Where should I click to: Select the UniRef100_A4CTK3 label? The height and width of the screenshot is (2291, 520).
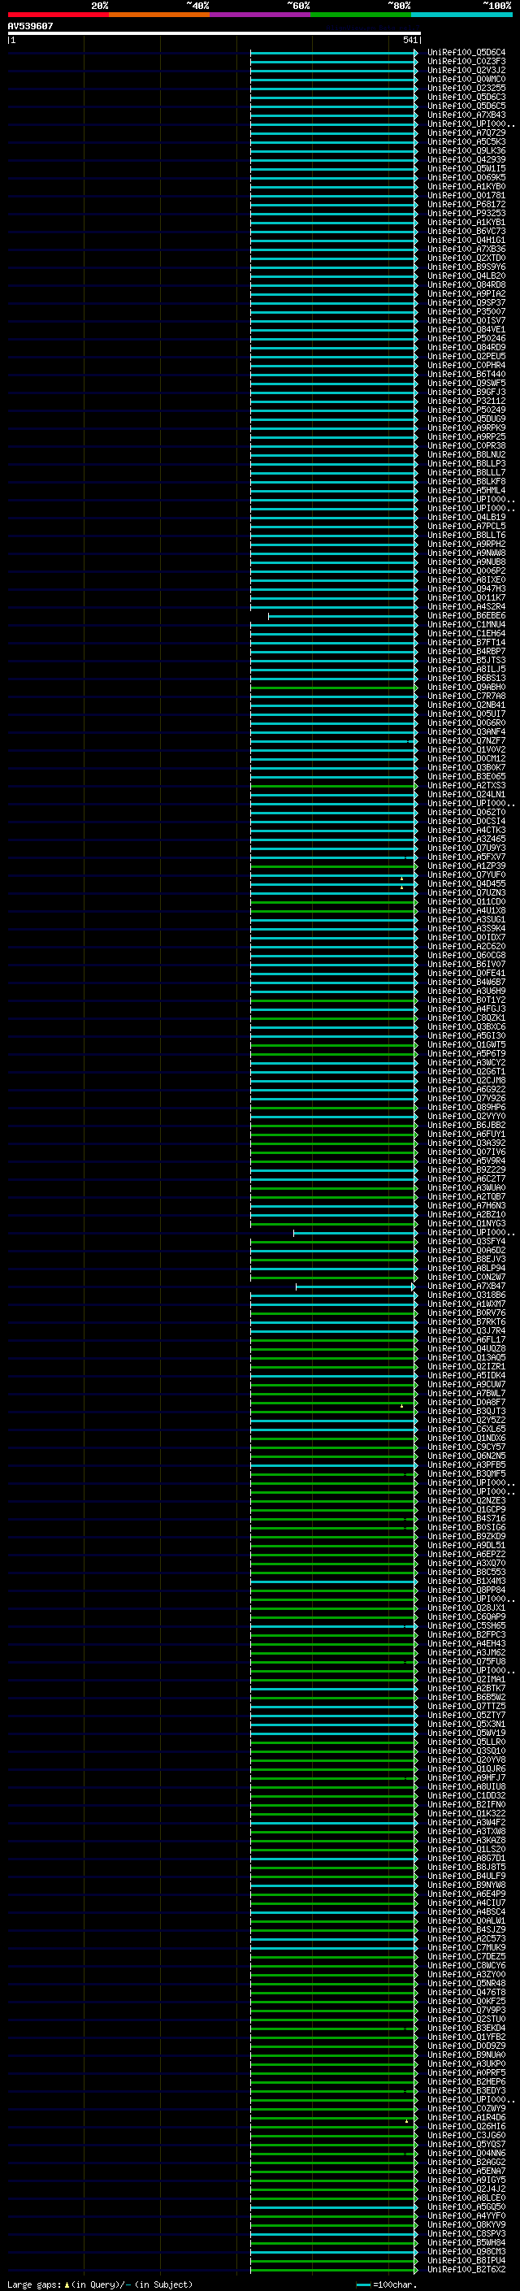point(466,830)
